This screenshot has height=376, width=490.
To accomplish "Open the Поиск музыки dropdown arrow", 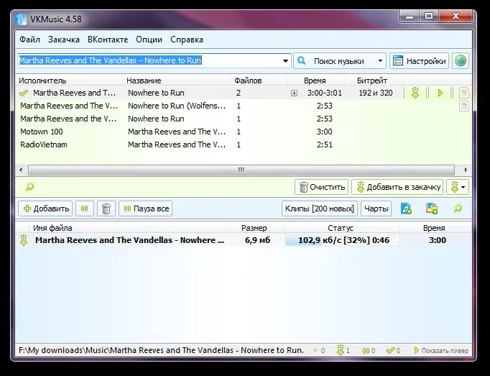I will point(380,60).
